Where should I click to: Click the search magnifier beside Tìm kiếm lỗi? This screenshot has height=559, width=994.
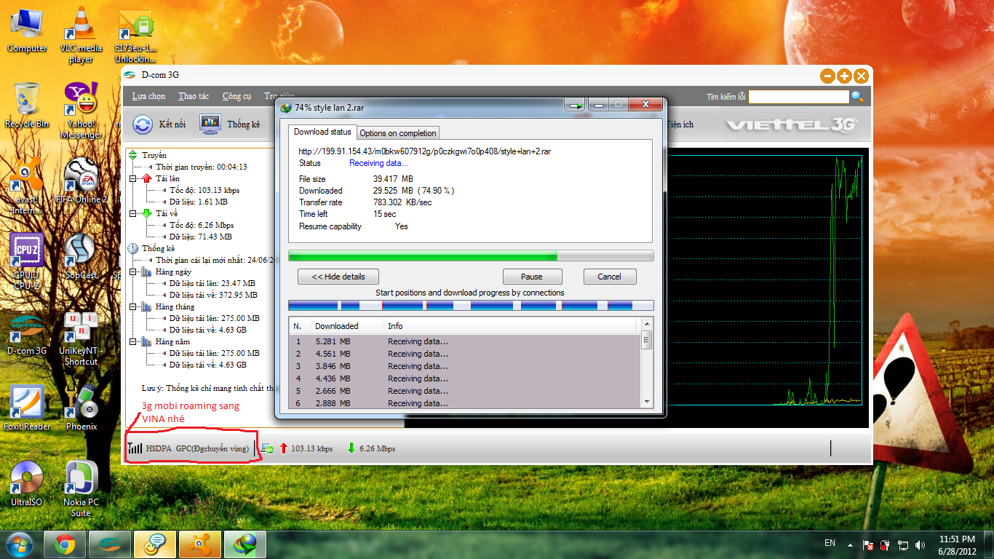coord(857,97)
